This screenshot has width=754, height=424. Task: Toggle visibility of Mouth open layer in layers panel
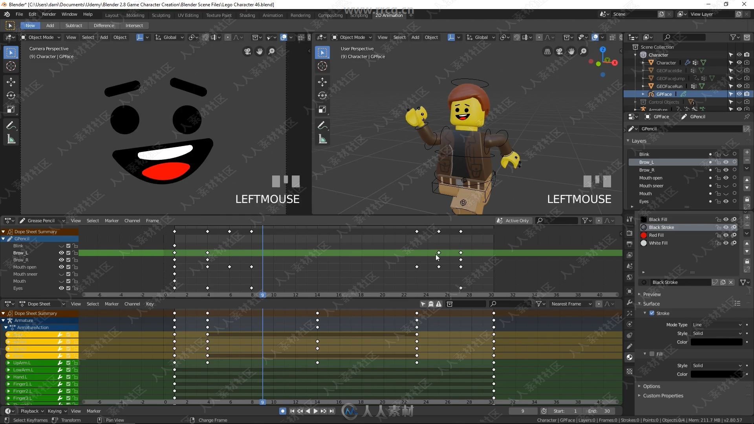726,178
